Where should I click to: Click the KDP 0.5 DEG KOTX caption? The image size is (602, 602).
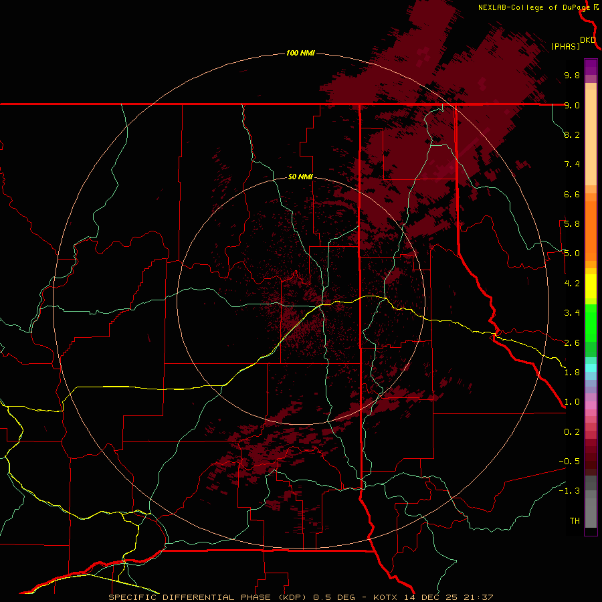click(300, 597)
